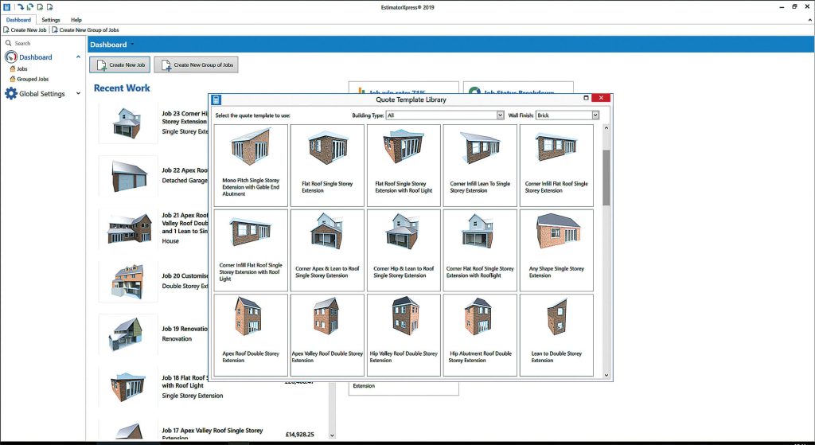This screenshot has width=815, height=445.
Task: Open the Wall Finish dropdown
Action: (567, 115)
